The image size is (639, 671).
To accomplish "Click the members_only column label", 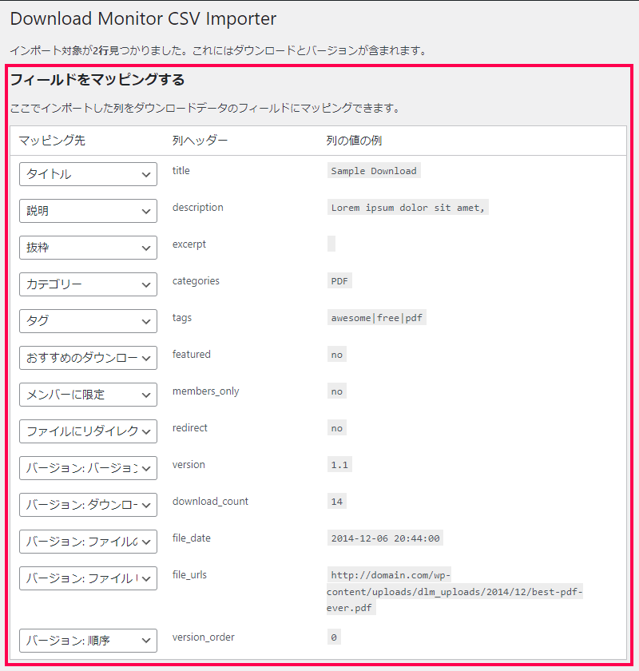I will (206, 391).
